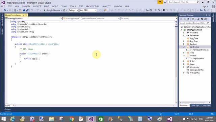216x122 pixels.
Task: Open the DEBUG menu
Action: (x=55, y=6)
